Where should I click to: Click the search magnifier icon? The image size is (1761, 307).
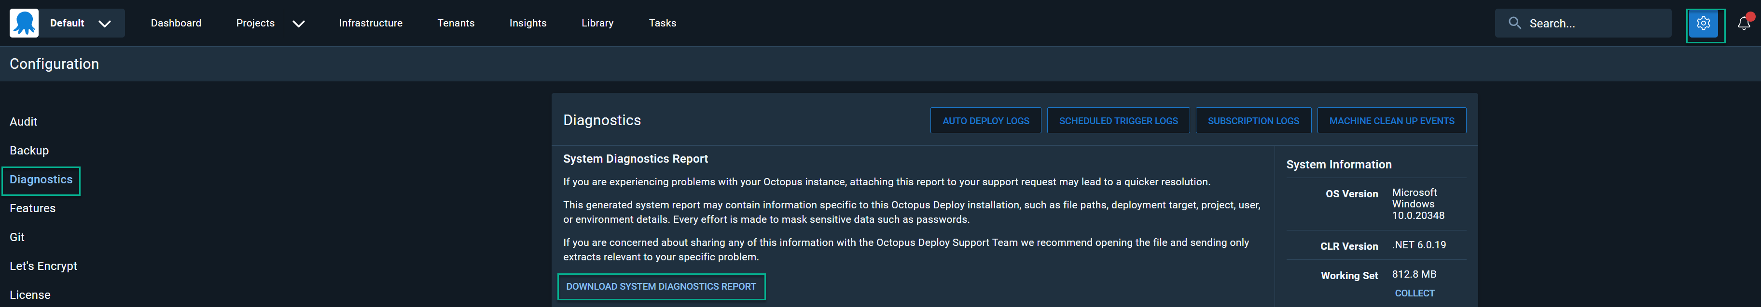coord(1514,23)
